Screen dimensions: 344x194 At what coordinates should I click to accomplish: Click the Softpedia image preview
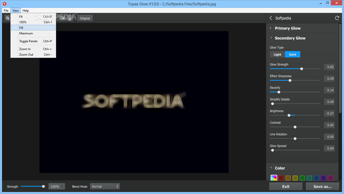(134, 102)
